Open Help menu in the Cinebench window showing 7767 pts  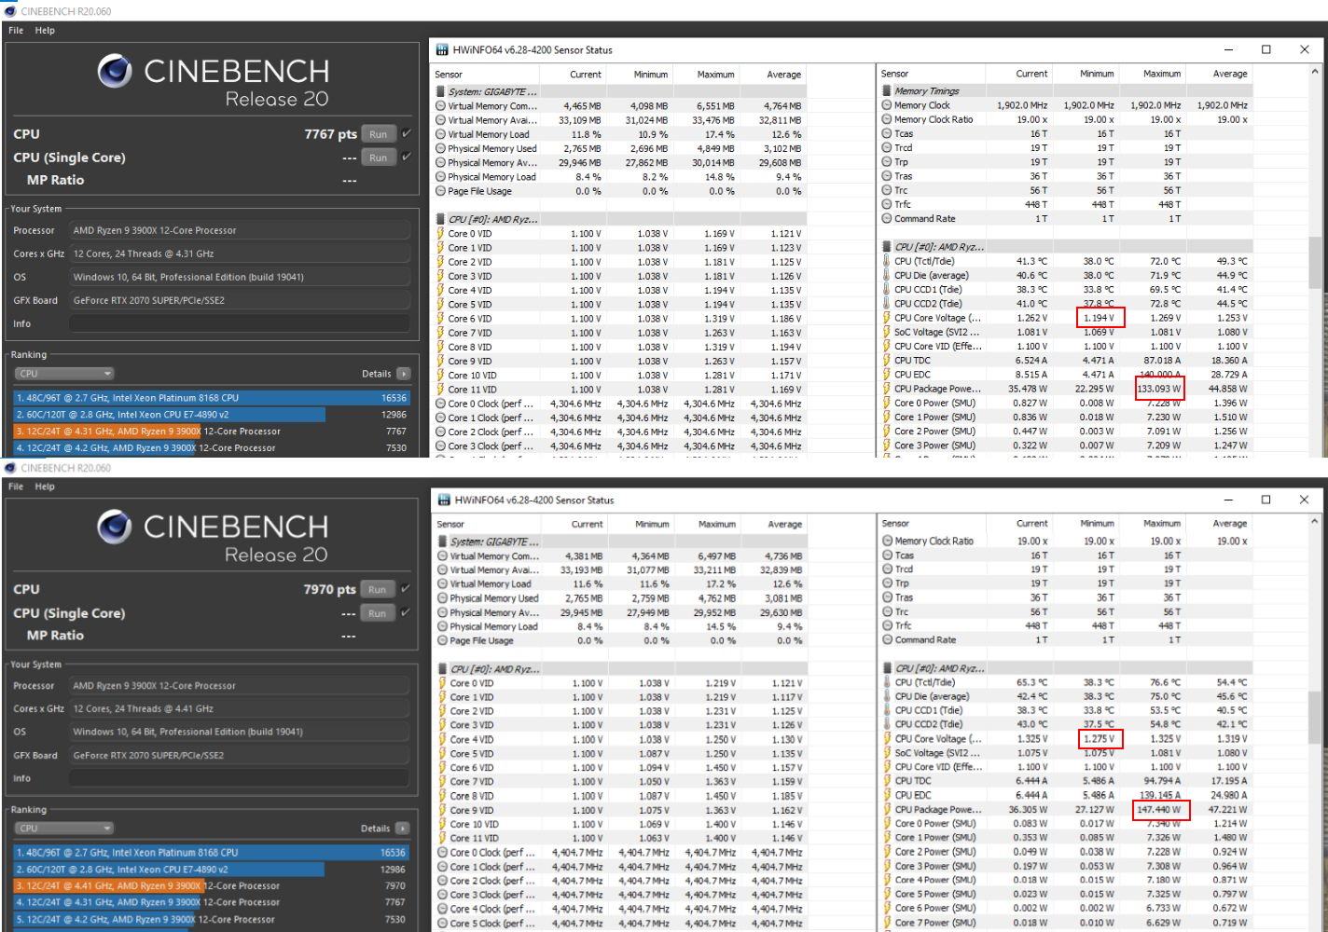point(45,30)
